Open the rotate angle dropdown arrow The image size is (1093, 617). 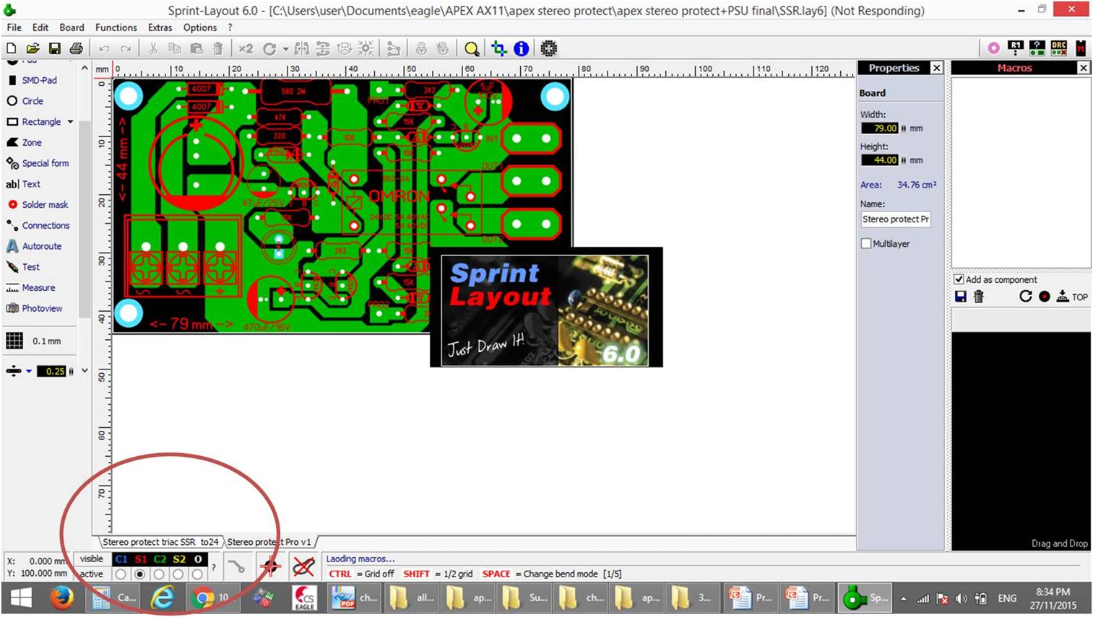[285, 49]
